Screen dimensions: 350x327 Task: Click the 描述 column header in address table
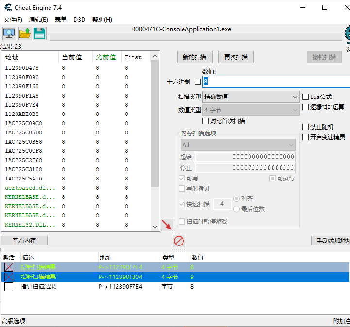coord(59,258)
